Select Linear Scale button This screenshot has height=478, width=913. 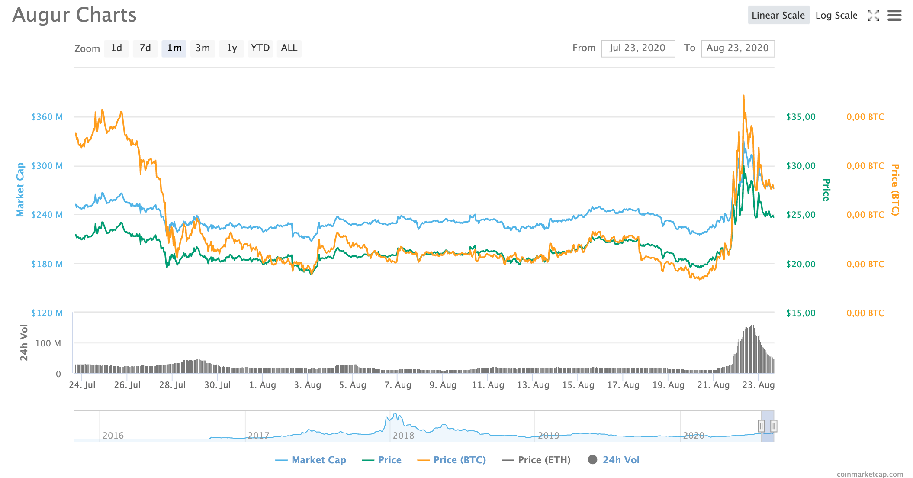pyautogui.click(x=778, y=16)
